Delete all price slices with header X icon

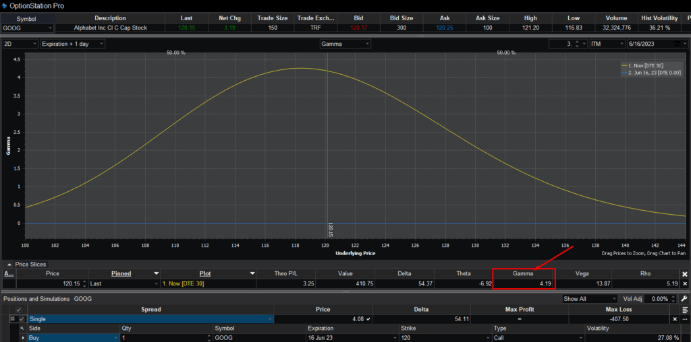pyautogui.click(x=685, y=274)
